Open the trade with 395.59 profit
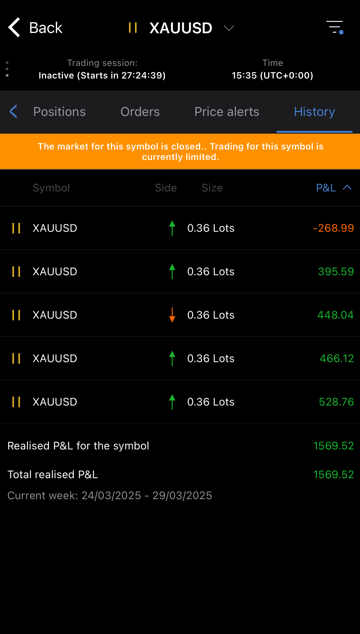The height and width of the screenshot is (634, 360). coord(180,271)
